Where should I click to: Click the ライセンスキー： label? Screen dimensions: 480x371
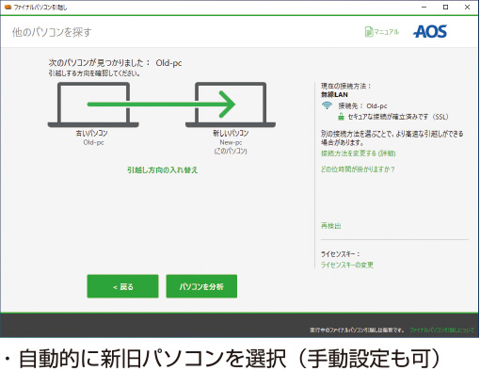click(340, 253)
